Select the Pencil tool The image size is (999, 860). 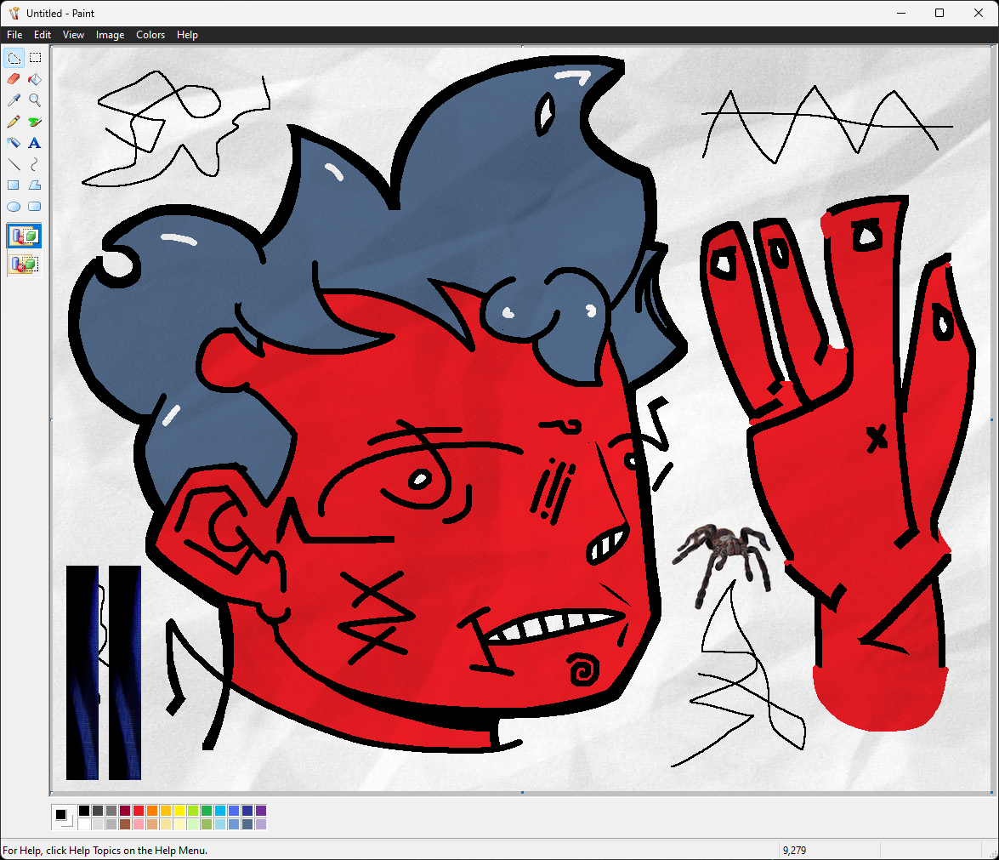point(14,122)
